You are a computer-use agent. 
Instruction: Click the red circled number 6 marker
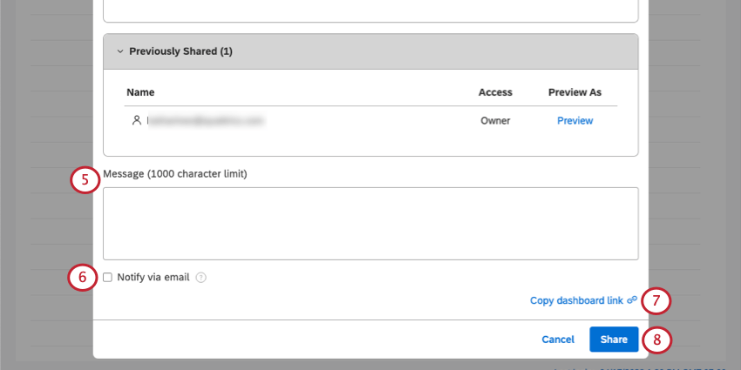point(82,278)
